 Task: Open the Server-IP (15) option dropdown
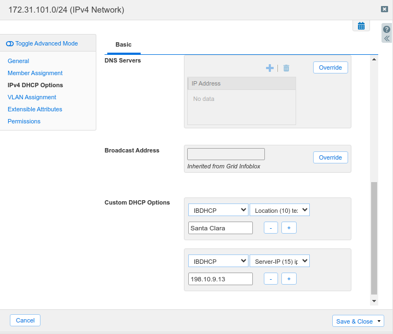[x=280, y=261]
